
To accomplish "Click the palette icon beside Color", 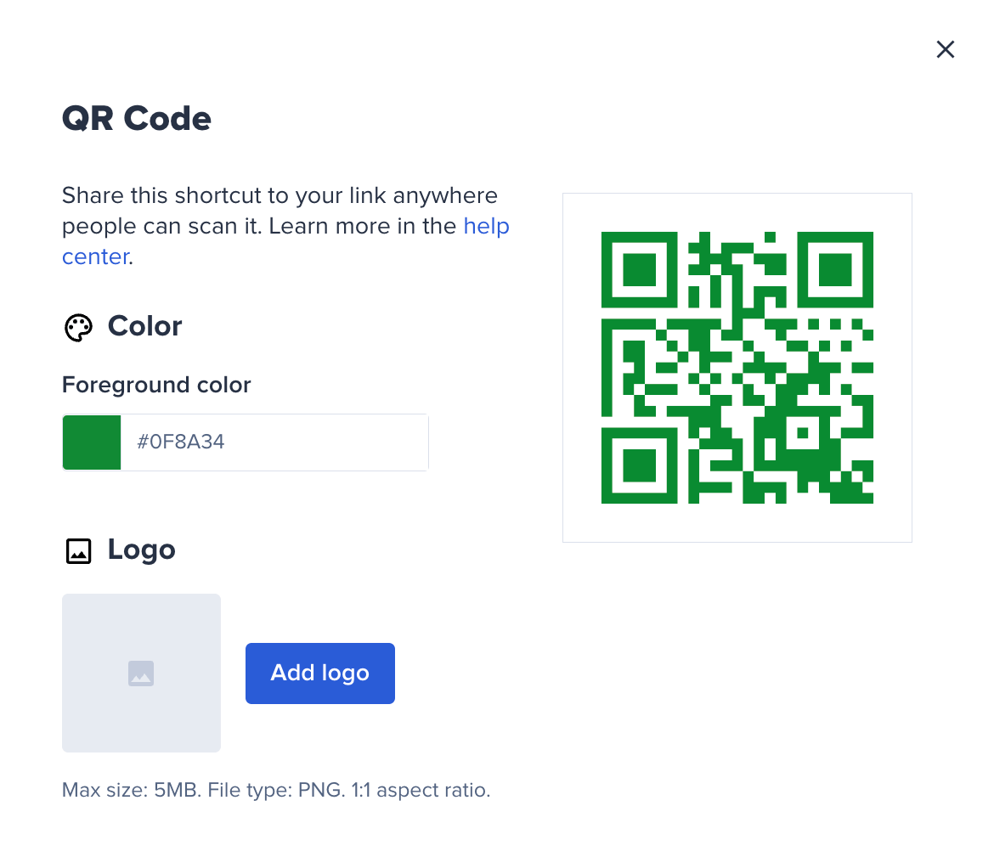I will click(78, 328).
